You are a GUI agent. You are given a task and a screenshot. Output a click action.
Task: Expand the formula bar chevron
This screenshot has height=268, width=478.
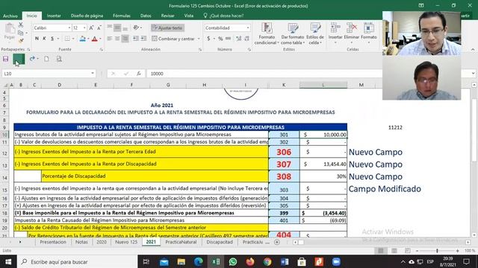(x=473, y=74)
